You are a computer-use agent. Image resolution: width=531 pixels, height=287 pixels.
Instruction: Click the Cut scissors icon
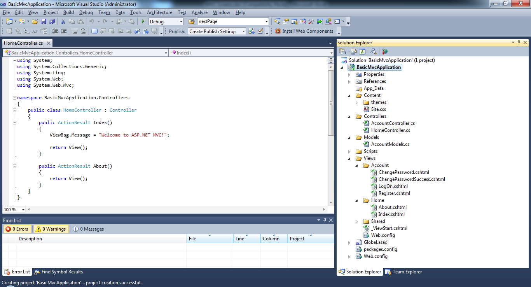63,21
